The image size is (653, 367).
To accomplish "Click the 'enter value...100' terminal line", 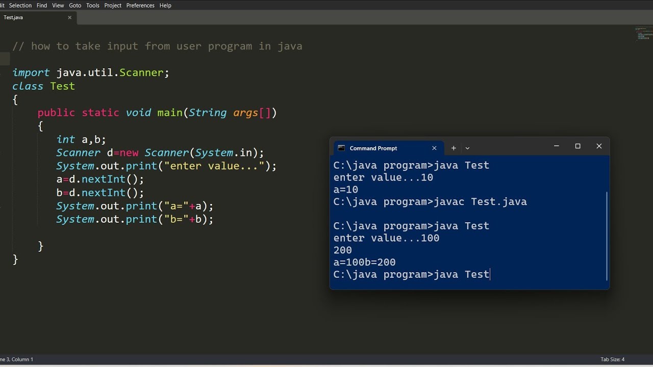I will tap(386, 238).
